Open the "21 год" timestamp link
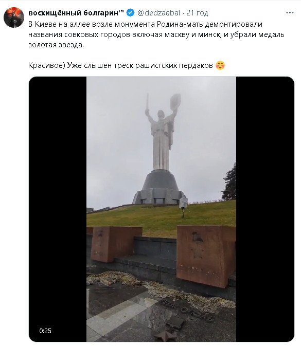301x346 pixels. [x=197, y=13]
